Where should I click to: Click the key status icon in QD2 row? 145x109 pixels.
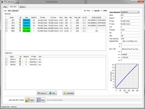click(20, 25)
